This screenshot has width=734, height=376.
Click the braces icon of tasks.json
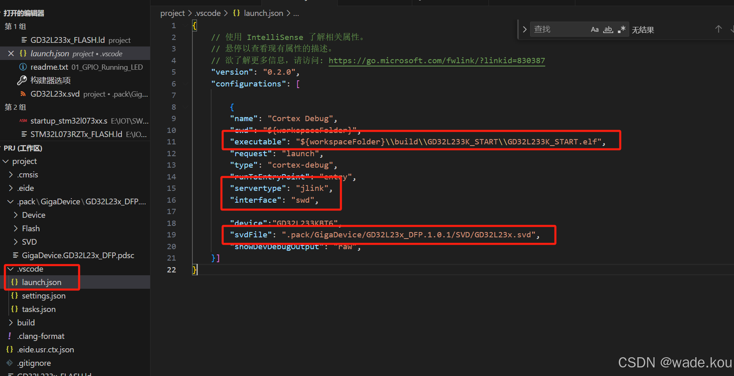(15, 309)
